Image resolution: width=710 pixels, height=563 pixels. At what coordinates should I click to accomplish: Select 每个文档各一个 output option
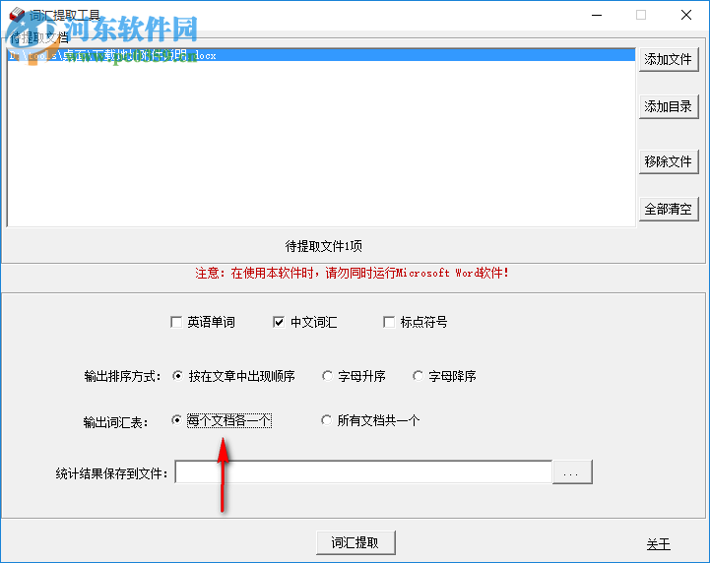176,420
